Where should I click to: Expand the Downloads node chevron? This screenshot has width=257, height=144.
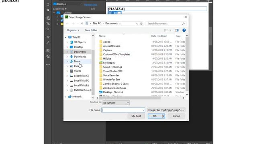point(67,57)
